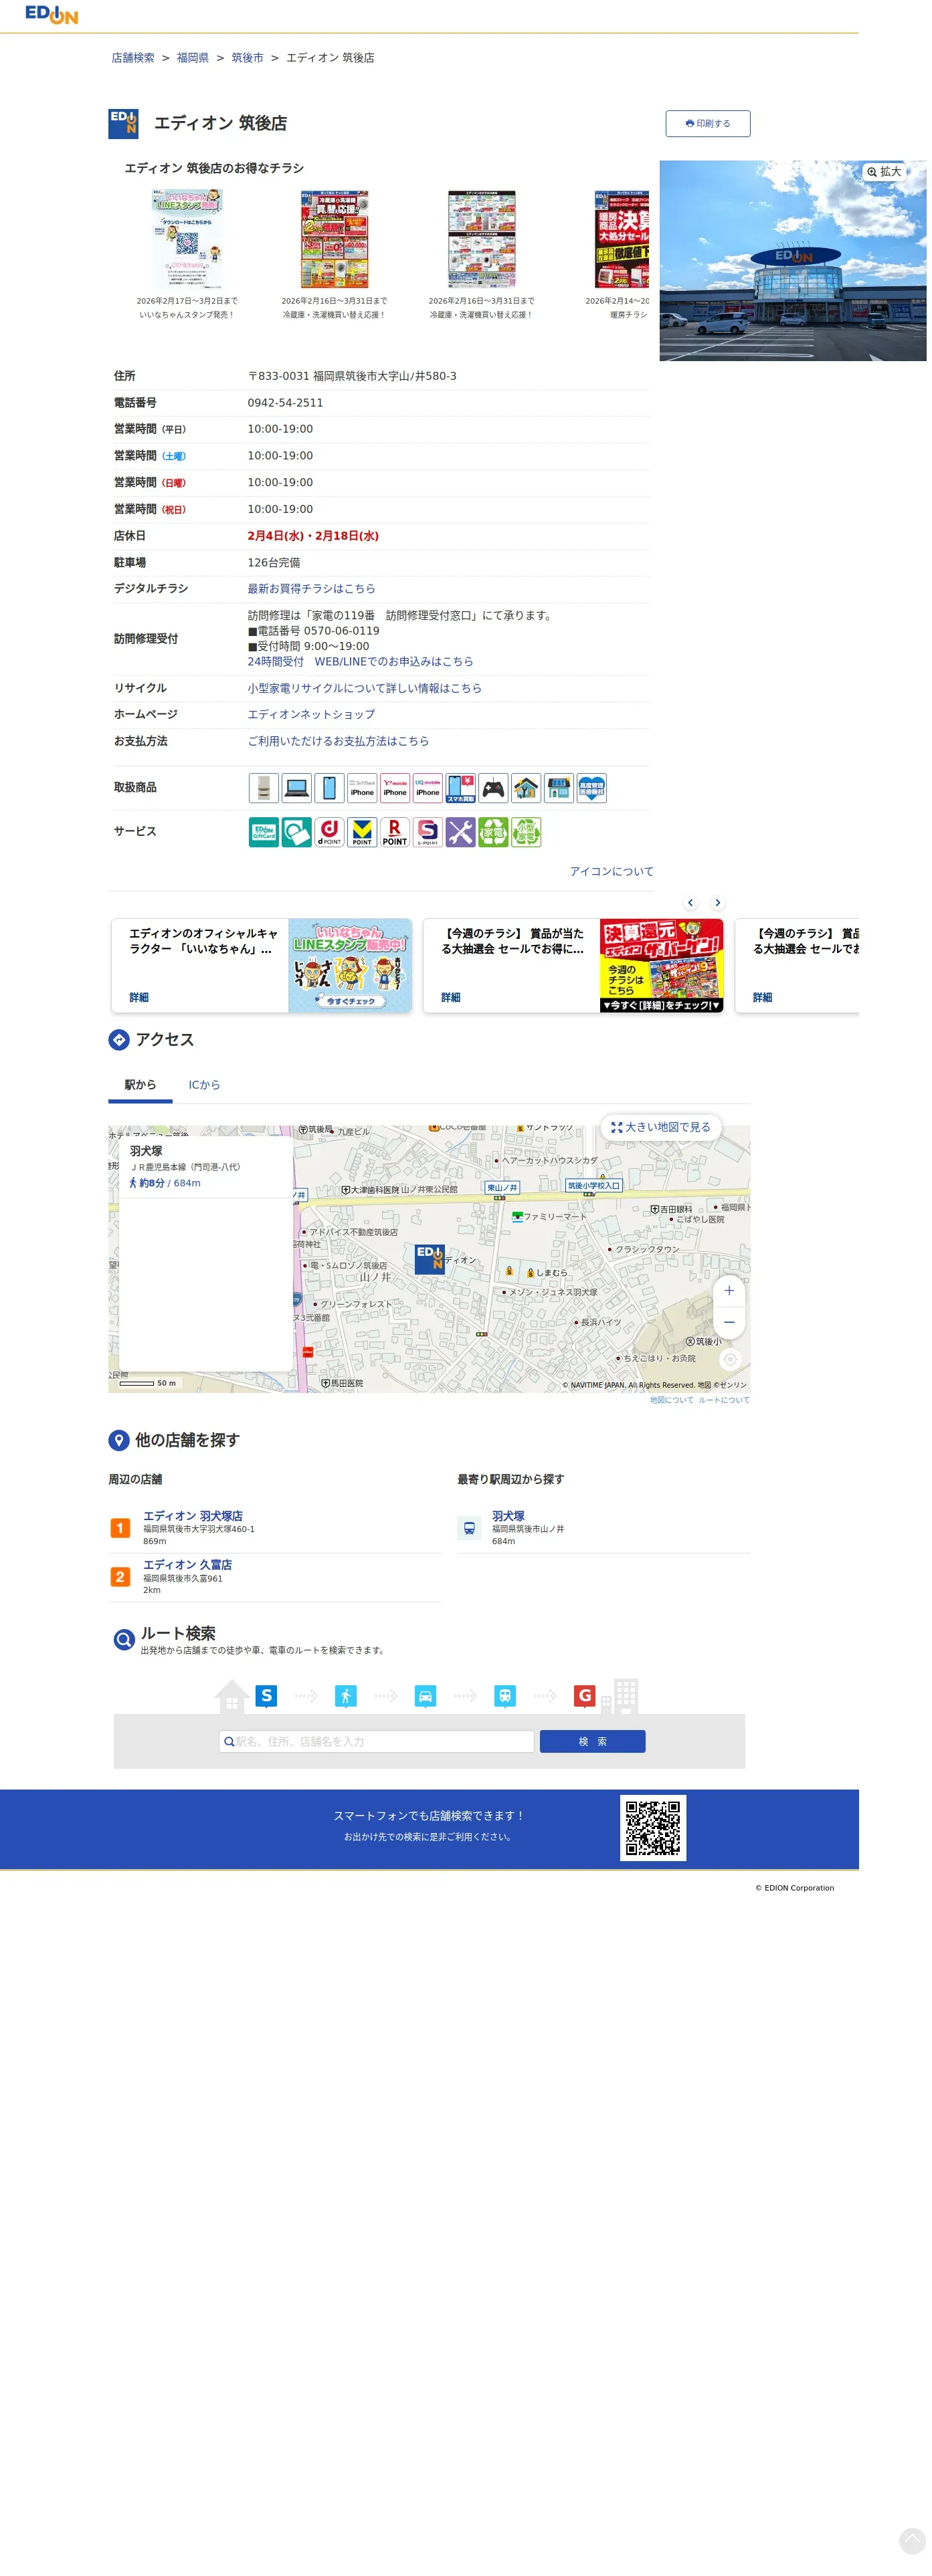Open 羽犬塚 nearest station link
Screen dimensions: 932x2576
508,1517
